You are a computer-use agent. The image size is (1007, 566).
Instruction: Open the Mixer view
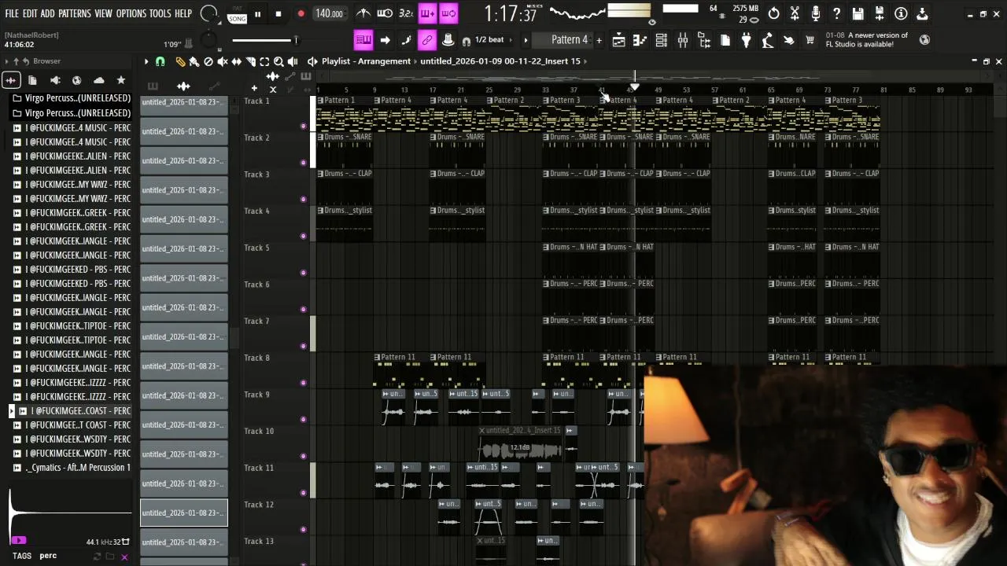[683, 40]
